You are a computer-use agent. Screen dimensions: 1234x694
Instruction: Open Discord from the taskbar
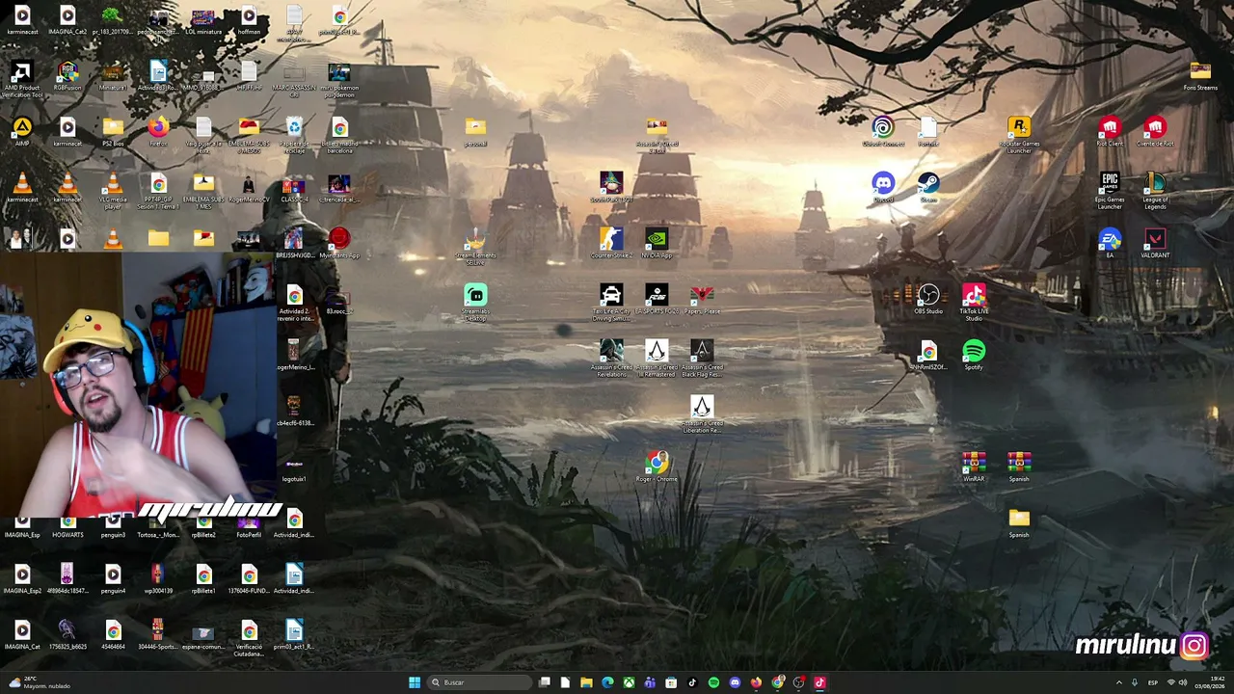click(x=735, y=682)
